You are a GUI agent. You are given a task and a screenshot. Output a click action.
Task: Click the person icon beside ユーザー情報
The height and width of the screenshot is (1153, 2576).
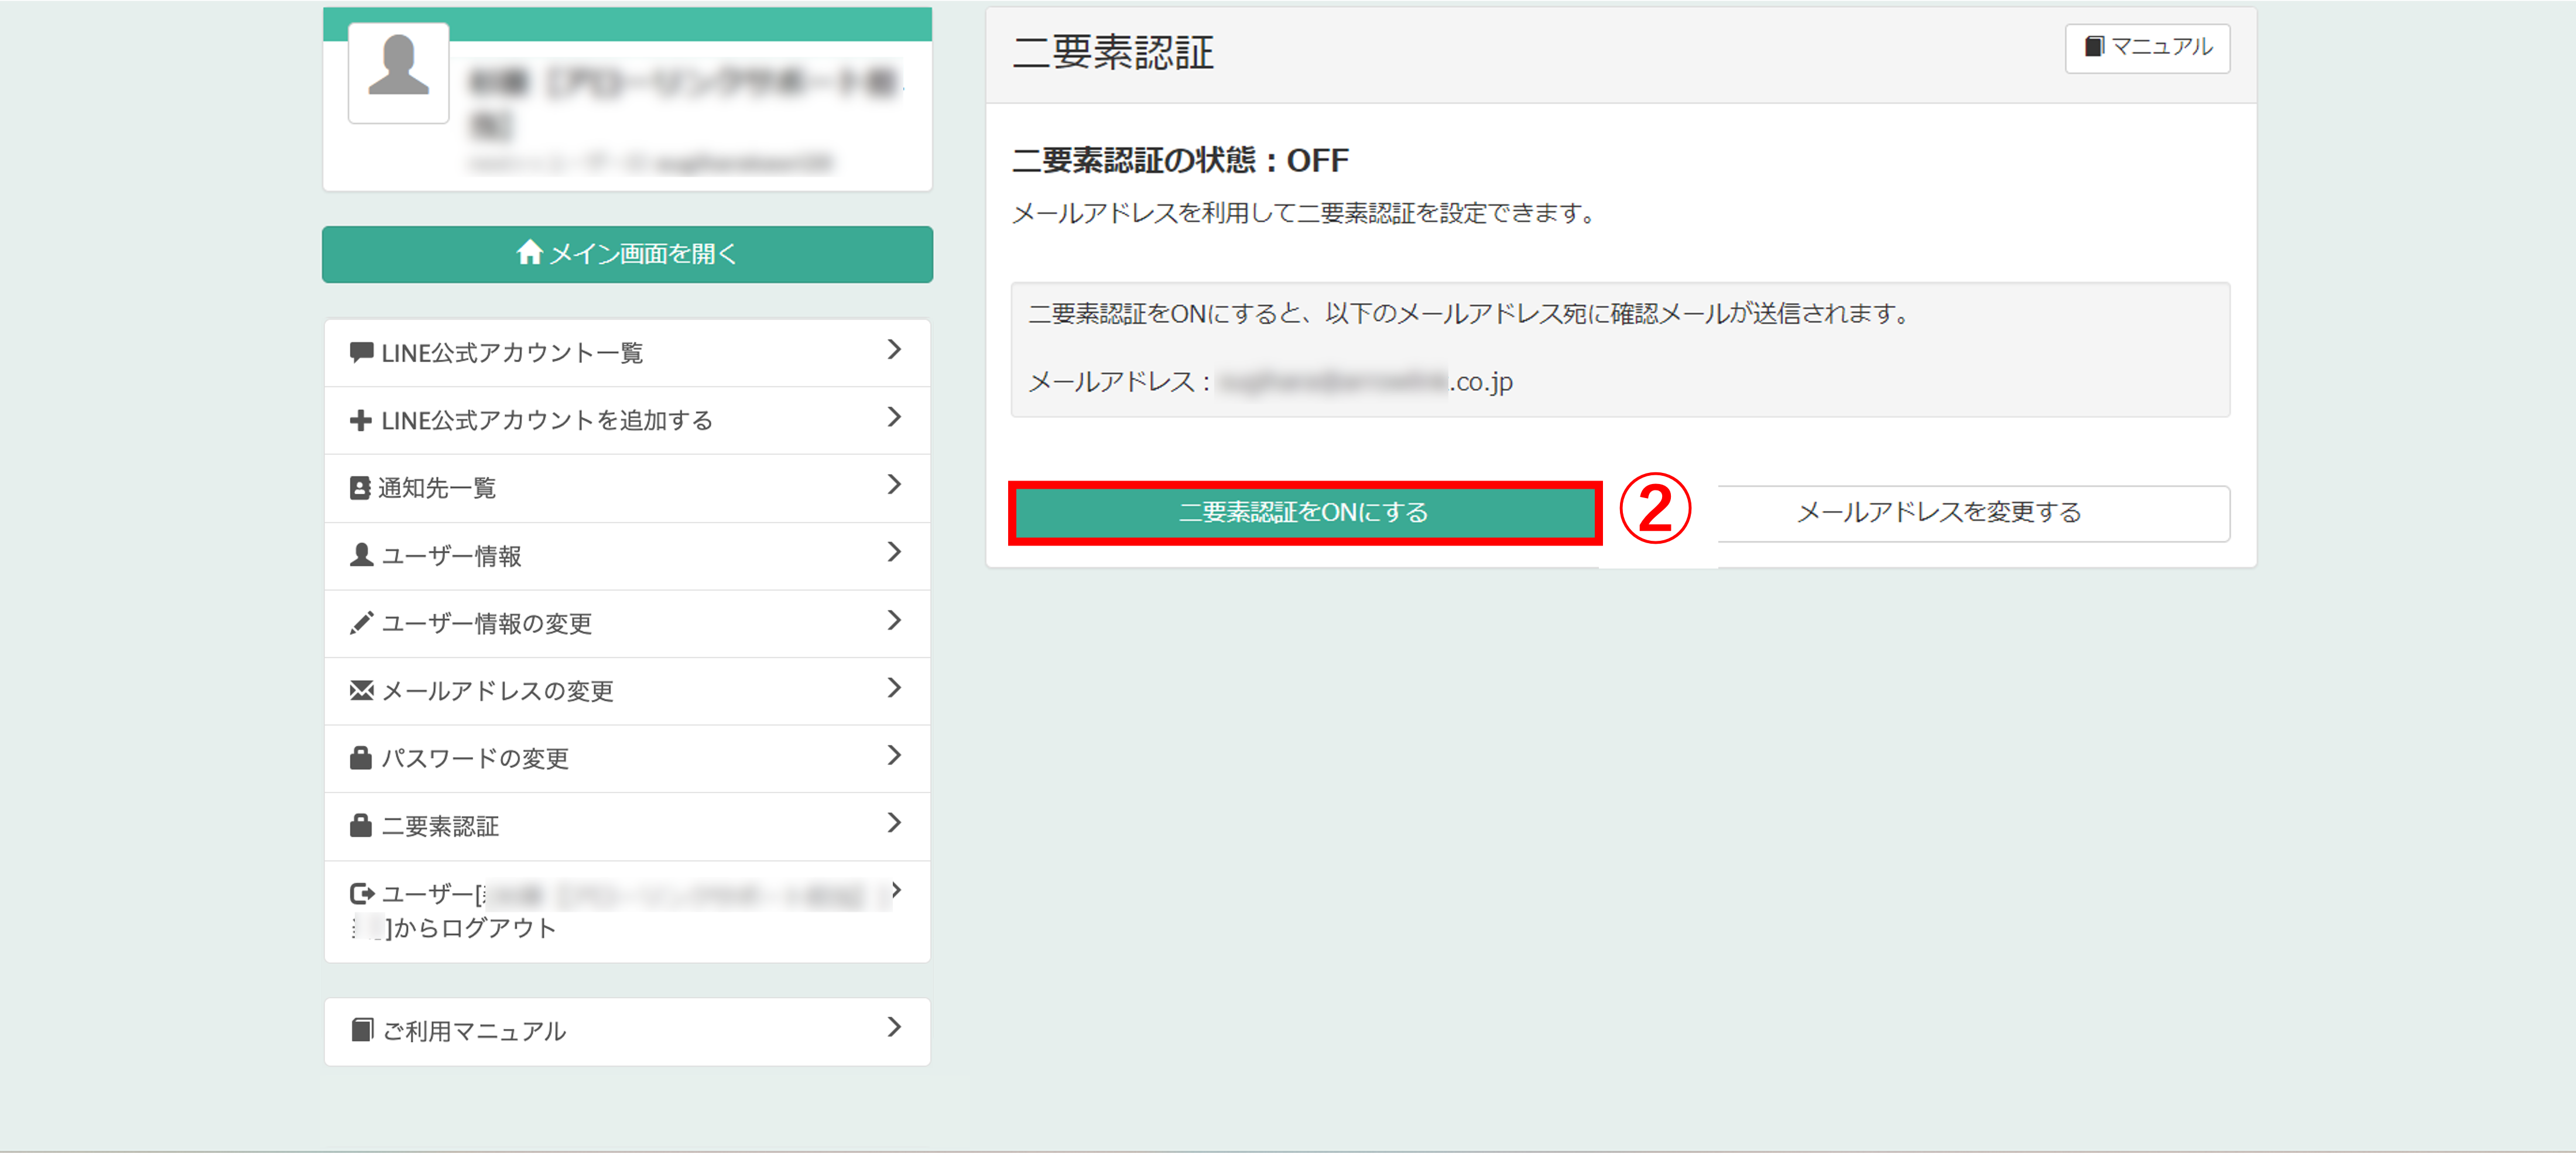pos(361,555)
